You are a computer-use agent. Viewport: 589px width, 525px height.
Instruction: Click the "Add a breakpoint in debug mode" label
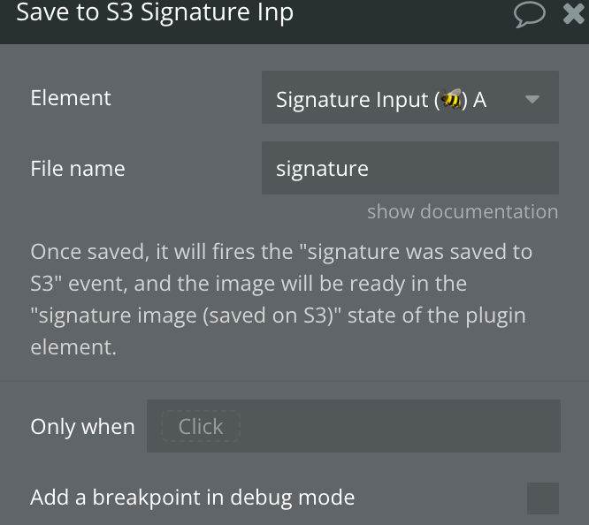point(193,498)
